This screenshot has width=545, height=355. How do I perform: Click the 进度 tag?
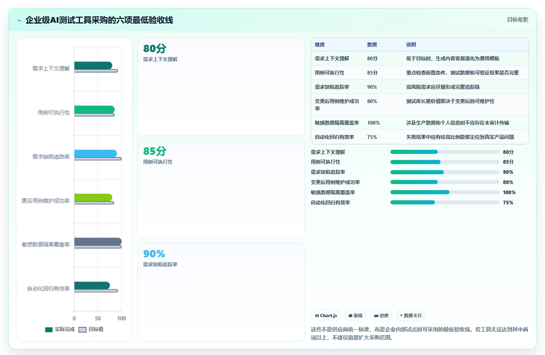tap(381, 316)
